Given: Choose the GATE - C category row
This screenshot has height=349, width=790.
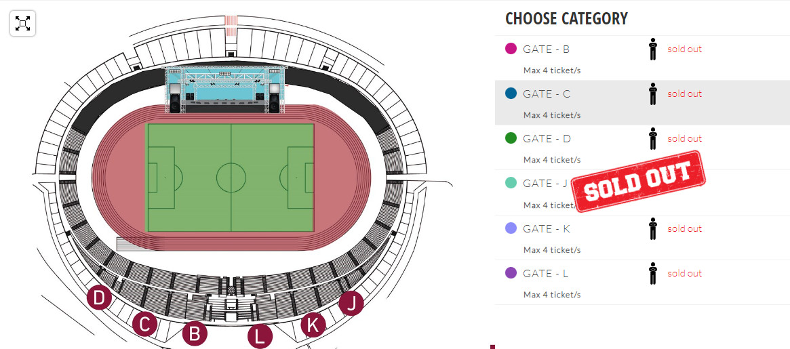Looking at the screenshot, I should [x=642, y=103].
